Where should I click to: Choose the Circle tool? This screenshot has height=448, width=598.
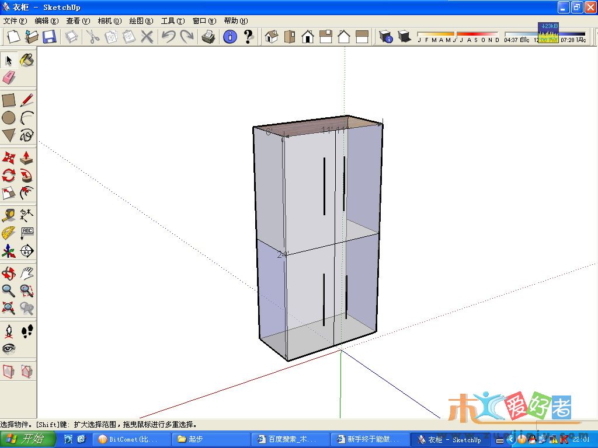pyautogui.click(x=9, y=118)
